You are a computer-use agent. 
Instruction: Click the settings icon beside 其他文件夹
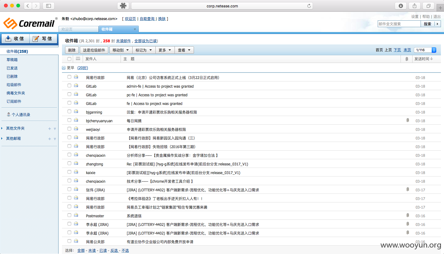tap(55, 129)
